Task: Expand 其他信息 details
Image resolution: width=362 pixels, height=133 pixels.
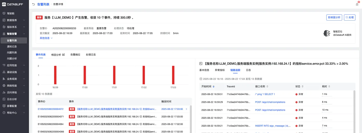Action: pyautogui.click(x=46, y=38)
